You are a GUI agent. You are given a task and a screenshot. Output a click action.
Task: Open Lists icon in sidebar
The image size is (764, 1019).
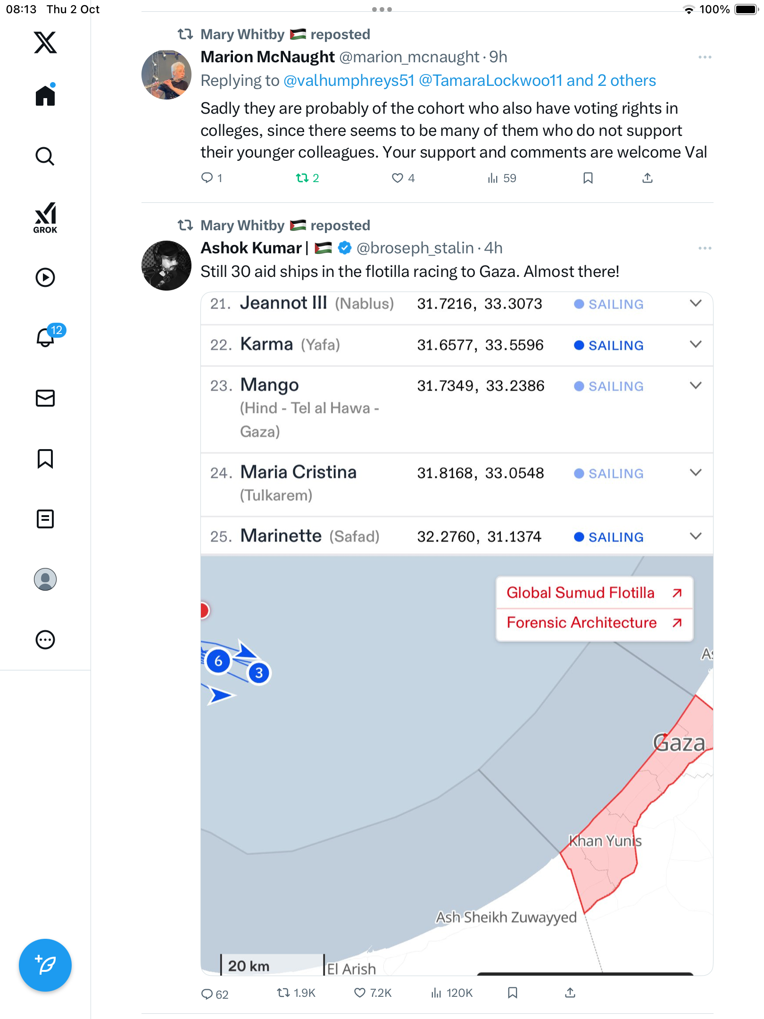[x=45, y=519]
